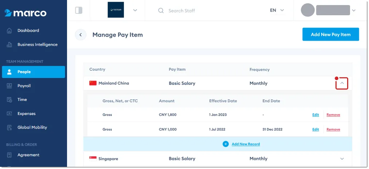
Task: Click the Country column header
Action: pos(97,69)
